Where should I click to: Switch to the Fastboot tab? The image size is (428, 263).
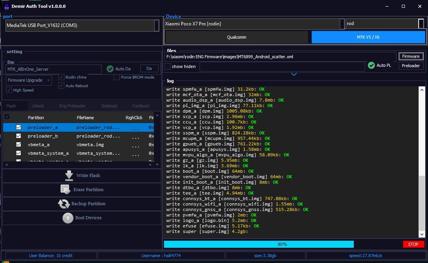click(141, 106)
